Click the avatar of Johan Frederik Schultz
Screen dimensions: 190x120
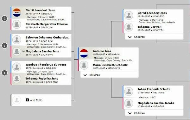click(129, 91)
